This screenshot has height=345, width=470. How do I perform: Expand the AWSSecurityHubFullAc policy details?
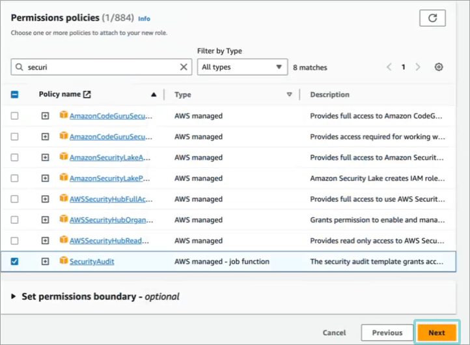click(x=45, y=199)
